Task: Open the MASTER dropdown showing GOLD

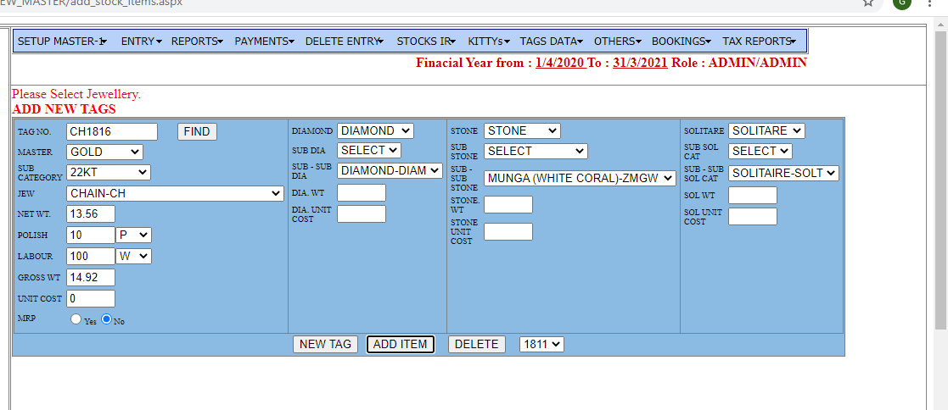Action: (x=104, y=152)
